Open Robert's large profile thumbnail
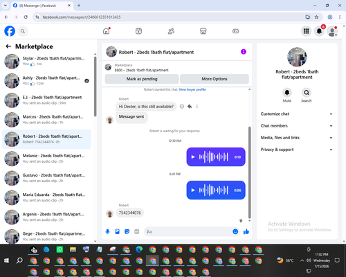 [297, 57]
